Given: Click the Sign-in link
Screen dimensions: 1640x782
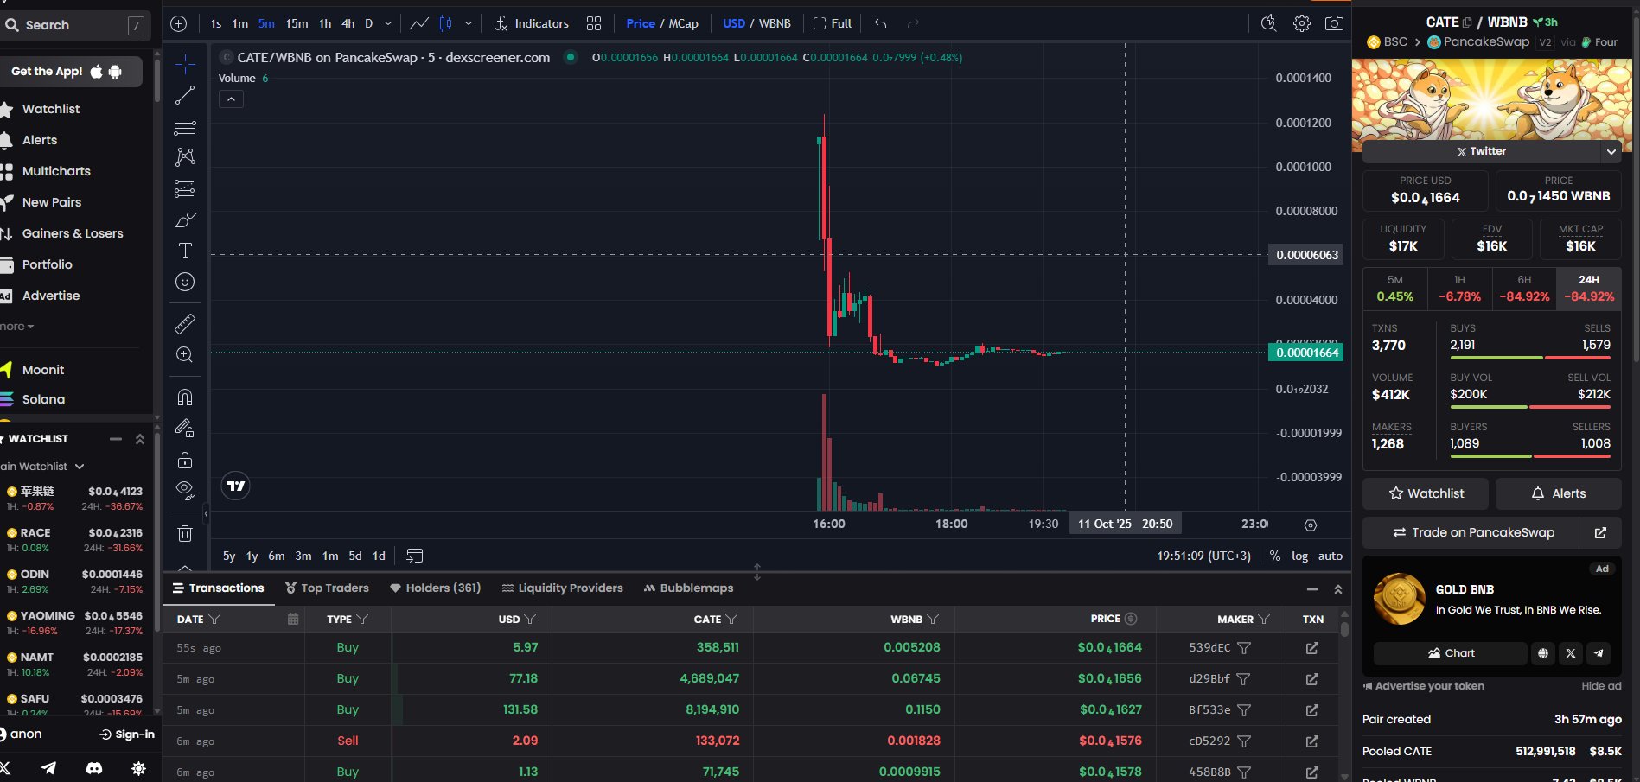Looking at the screenshot, I should (x=127, y=734).
